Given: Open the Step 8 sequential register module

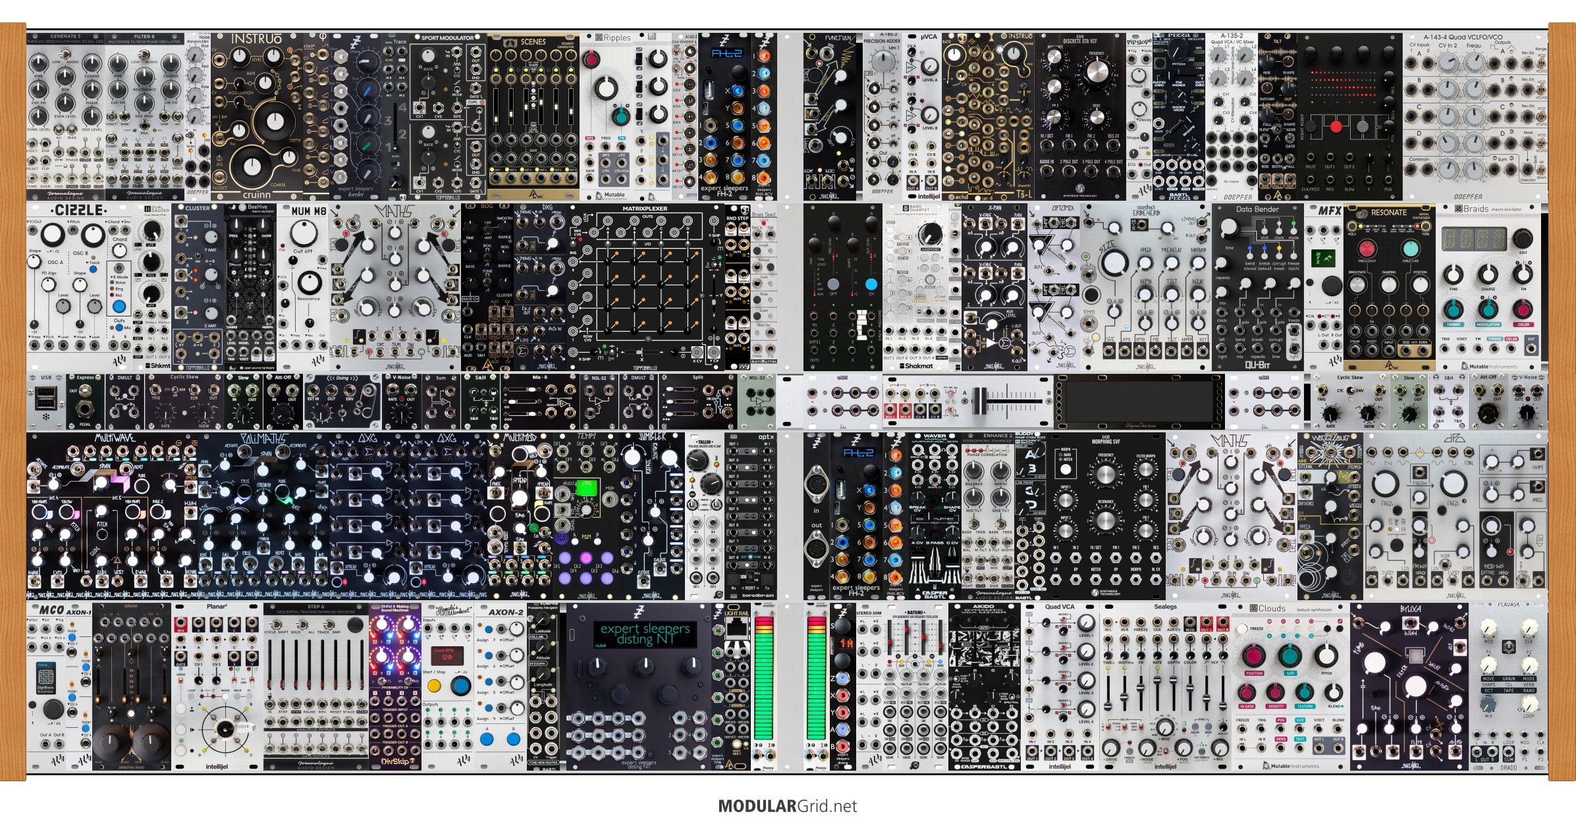Looking at the screenshot, I should click(316, 686).
